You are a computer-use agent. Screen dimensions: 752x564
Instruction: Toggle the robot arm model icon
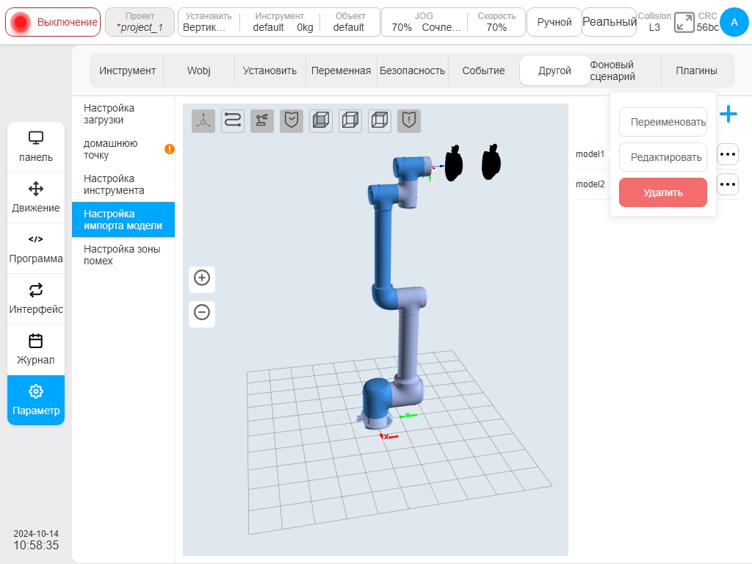coord(262,120)
